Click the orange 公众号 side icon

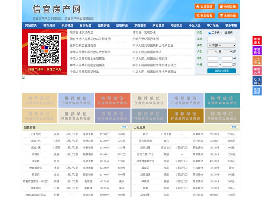tap(257, 61)
